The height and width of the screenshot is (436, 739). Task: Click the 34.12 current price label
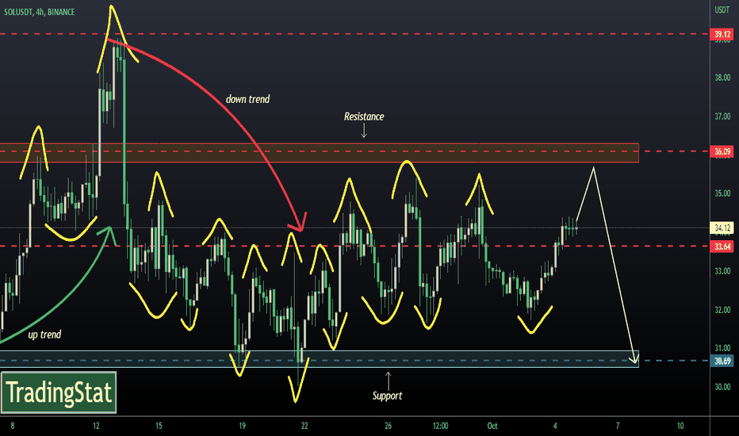(722, 228)
